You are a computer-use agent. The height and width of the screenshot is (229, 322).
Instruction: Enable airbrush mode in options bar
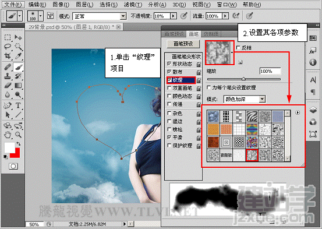coord(236,16)
